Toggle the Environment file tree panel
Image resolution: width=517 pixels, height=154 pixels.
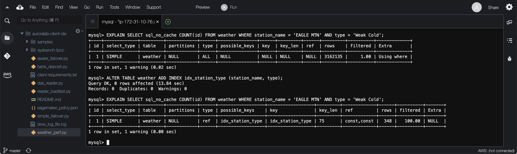tap(7, 38)
